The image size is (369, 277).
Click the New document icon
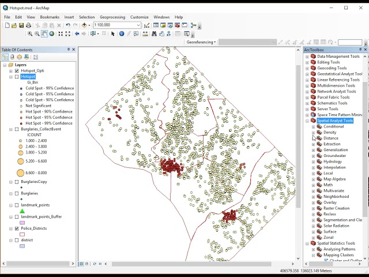coord(7,25)
